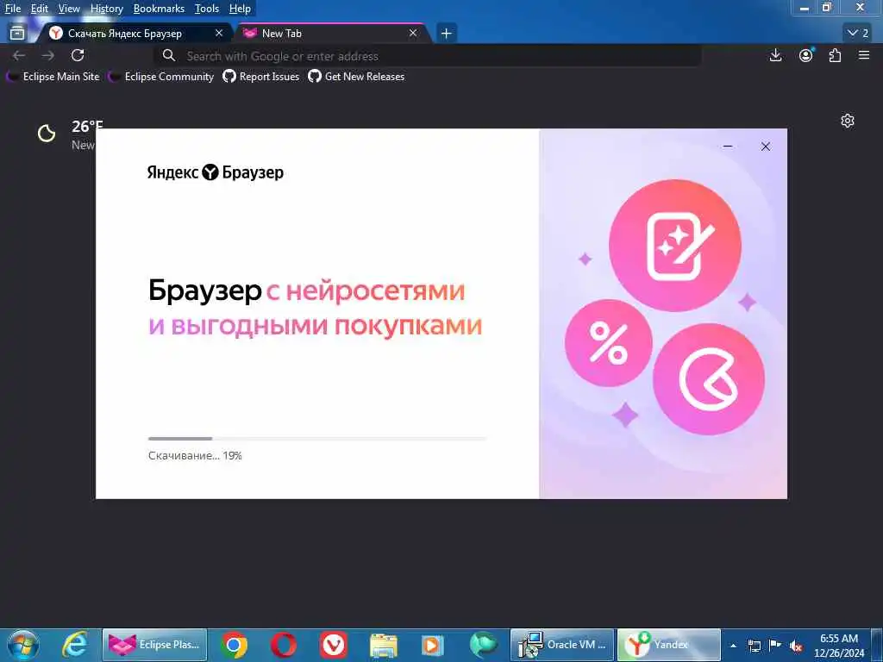This screenshot has height=662, width=883.
Task: Open the Windows Start menu
Action: point(23,645)
